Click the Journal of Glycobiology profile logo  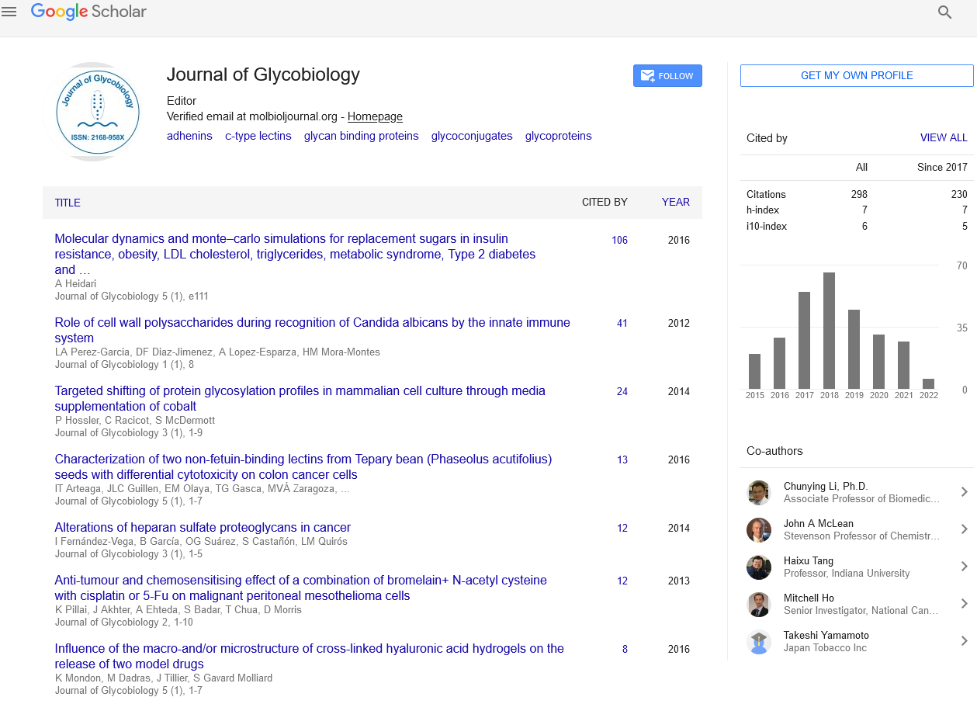pos(98,113)
